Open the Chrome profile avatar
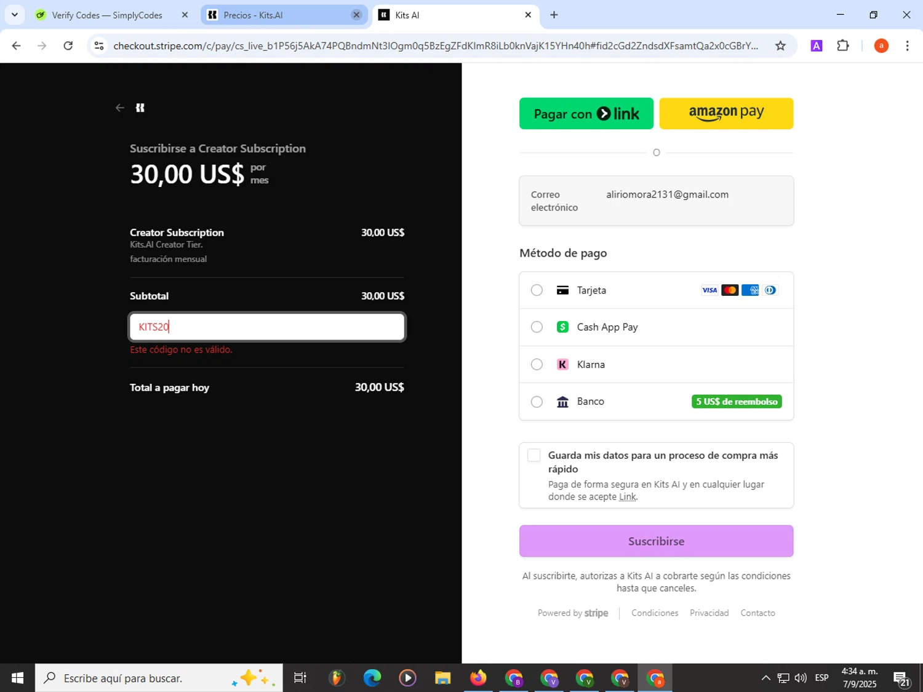Image resolution: width=923 pixels, height=692 pixels. pos(881,46)
